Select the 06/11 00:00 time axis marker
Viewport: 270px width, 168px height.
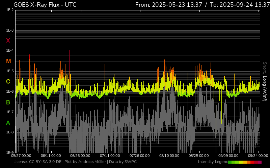click(x=51, y=156)
